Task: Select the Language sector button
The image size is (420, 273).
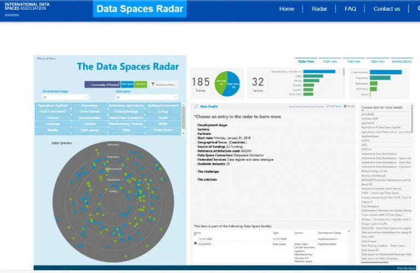Action: (53, 124)
